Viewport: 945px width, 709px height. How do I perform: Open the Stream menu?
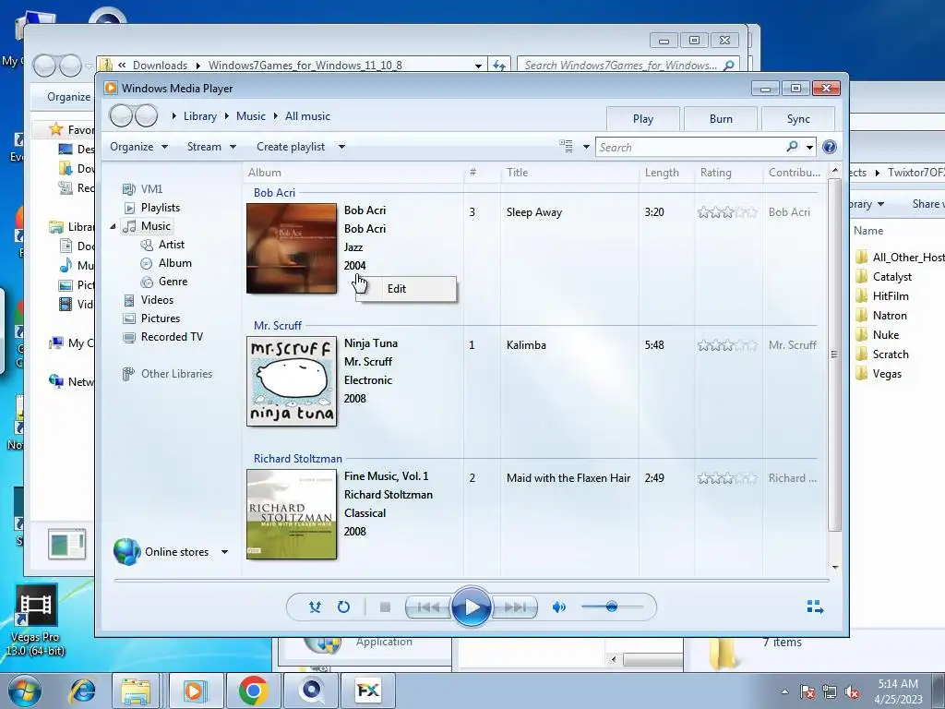pos(211,147)
